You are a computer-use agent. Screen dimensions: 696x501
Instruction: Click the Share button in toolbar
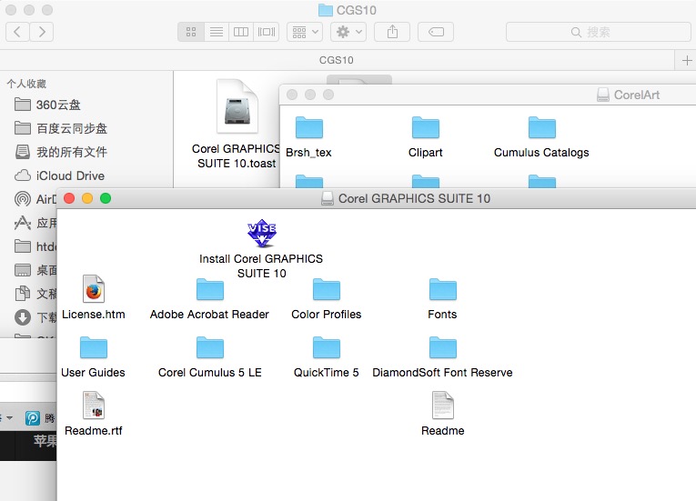pyautogui.click(x=392, y=32)
